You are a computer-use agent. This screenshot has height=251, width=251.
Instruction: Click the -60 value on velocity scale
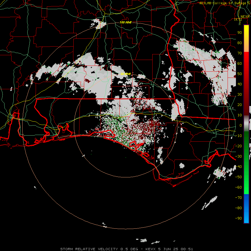click(238, 187)
